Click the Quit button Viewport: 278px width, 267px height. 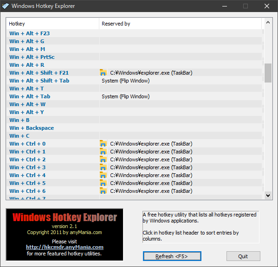pyautogui.click(x=243, y=256)
